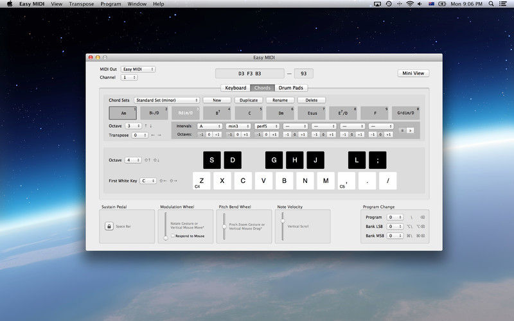Screen dimensions: 514x321
Task: Open the keyboard Octave dropdown showing 4
Action: 134,160
